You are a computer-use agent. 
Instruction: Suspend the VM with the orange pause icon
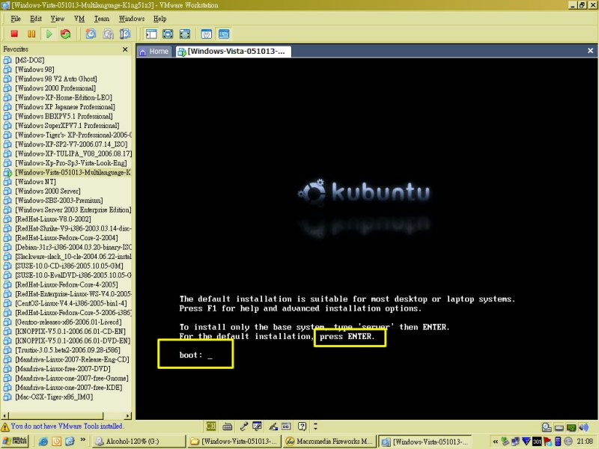31,34
